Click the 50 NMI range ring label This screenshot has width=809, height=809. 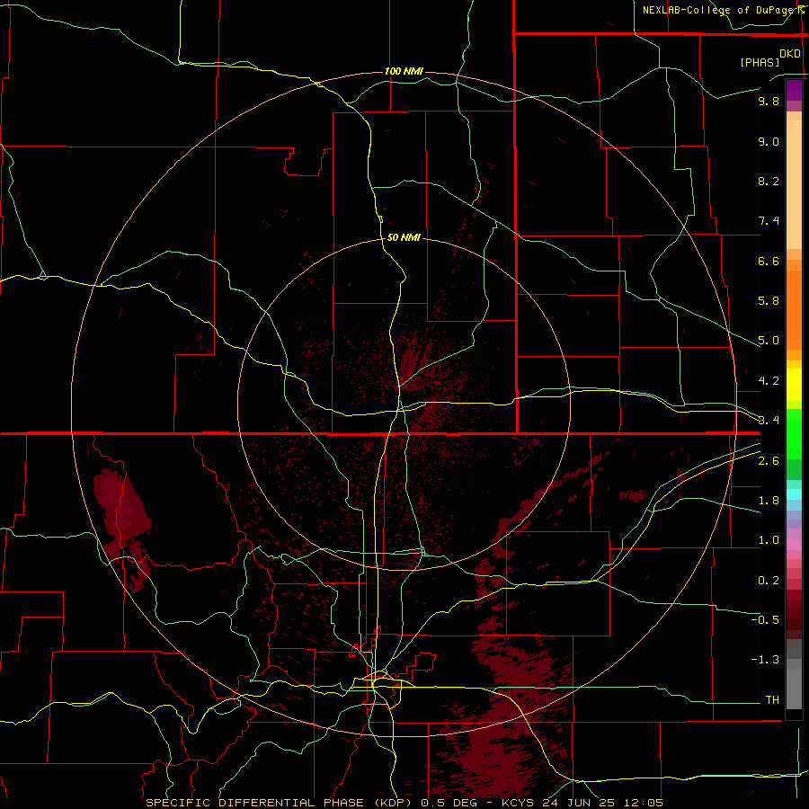pos(404,237)
